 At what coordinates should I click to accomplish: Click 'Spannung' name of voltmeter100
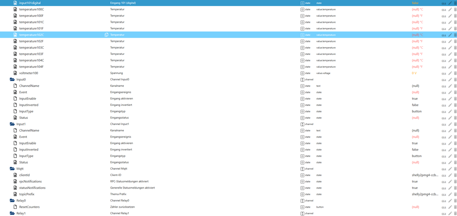coord(117,73)
